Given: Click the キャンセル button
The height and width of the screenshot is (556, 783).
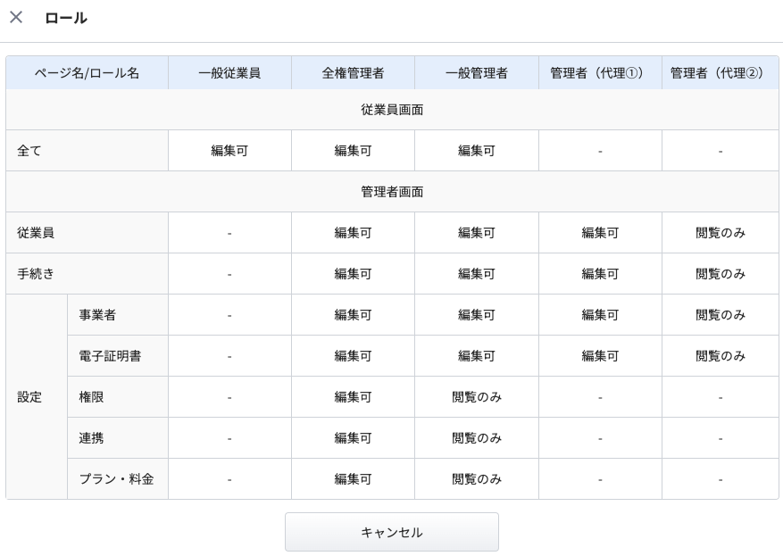Looking at the screenshot, I should (391, 532).
